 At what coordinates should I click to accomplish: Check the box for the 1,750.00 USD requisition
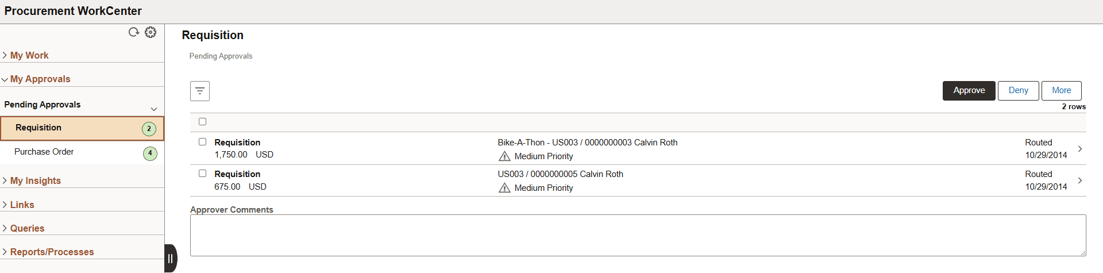[x=202, y=142]
